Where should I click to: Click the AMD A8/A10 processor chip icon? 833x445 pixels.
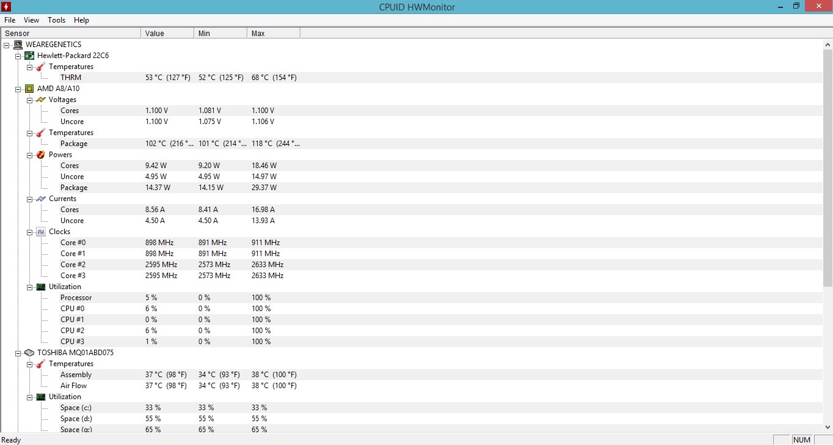point(29,89)
